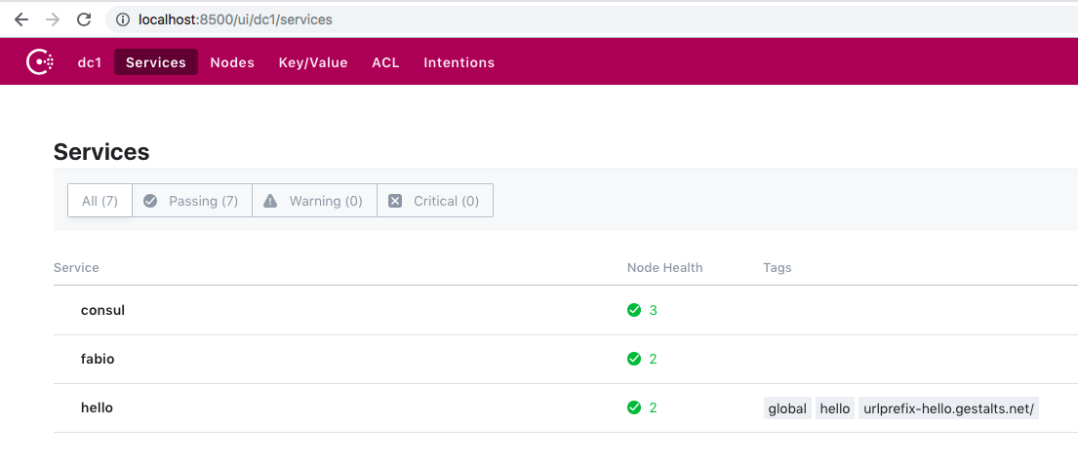Click the urlprefix-hello.gestalts.net/ tag
1078x464 pixels.
pos(948,408)
